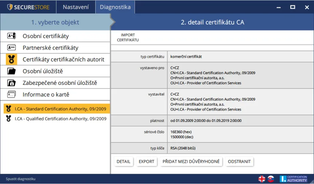Click Import certifikátu button

click(x=128, y=37)
